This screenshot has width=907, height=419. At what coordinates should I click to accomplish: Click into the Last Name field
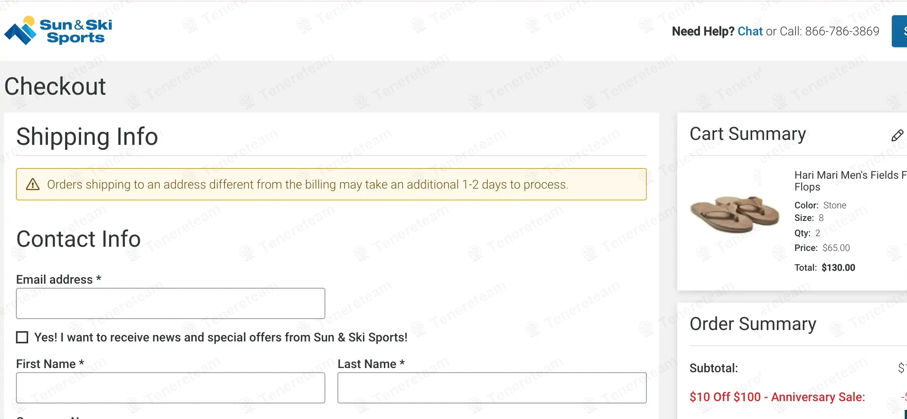(x=492, y=388)
